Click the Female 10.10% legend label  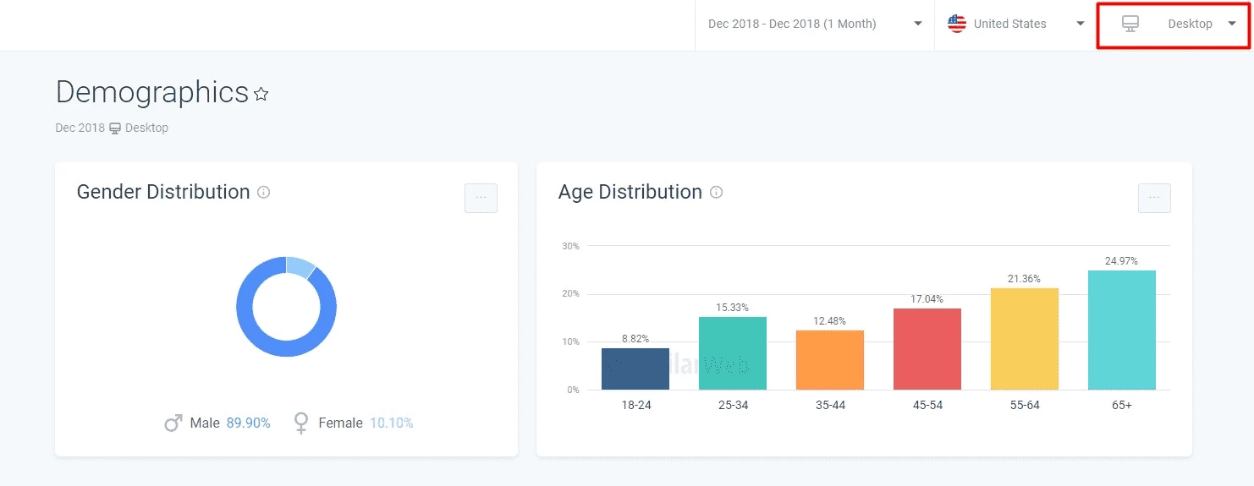pyautogui.click(x=366, y=423)
